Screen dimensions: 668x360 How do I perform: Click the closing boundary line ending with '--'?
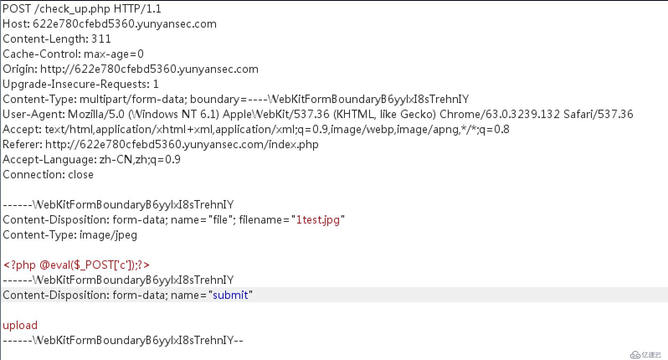(x=123, y=340)
